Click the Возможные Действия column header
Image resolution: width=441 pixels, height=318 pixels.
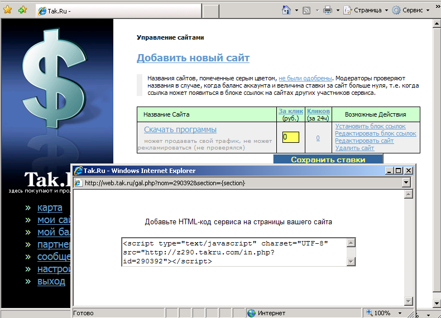point(376,114)
